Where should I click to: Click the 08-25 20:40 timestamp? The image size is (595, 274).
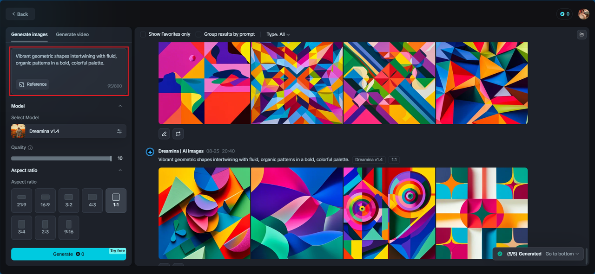click(220, 151)
